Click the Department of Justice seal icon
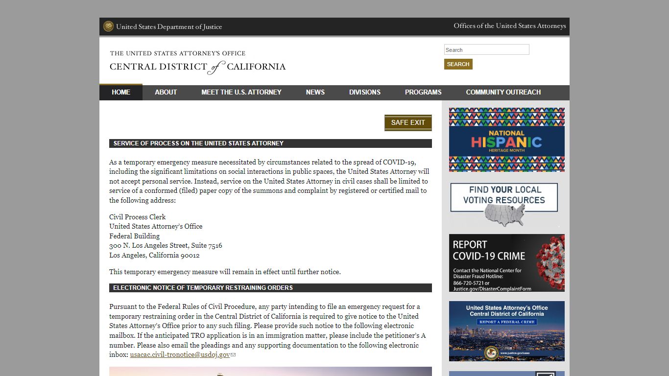Viewport: 669px width, 376px height. [x=108, y=26]
